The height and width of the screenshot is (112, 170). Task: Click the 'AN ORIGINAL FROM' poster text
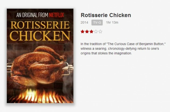click(x=32, y=15)
